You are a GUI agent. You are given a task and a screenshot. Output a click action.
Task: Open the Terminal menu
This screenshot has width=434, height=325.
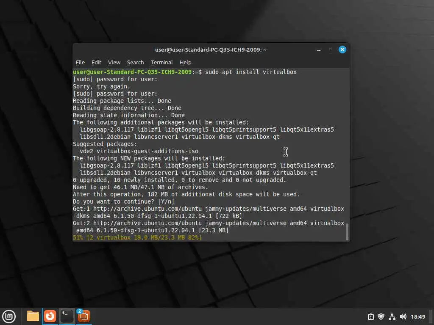[x=161, y=63]
